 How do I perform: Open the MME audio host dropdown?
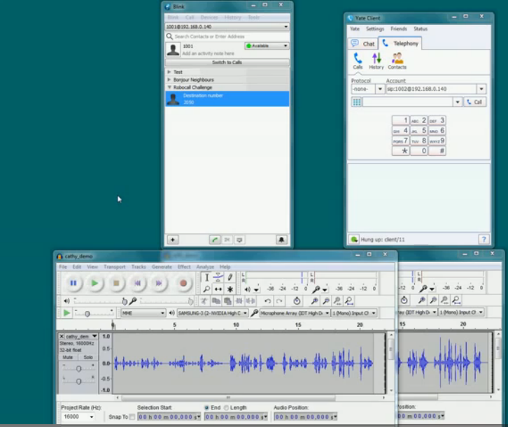[x=143, y=313]
